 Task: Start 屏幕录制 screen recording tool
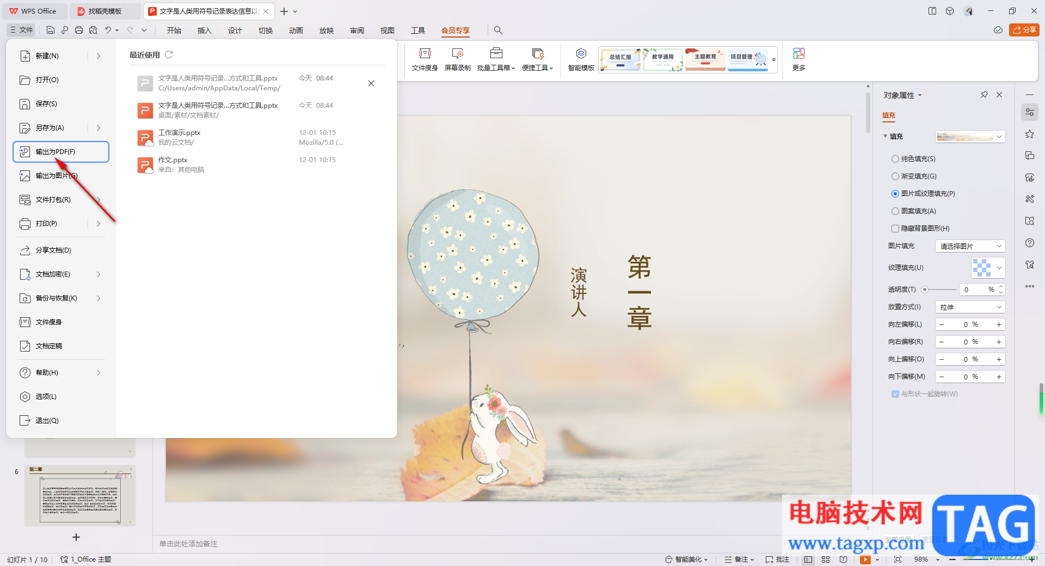pos(457,59)
